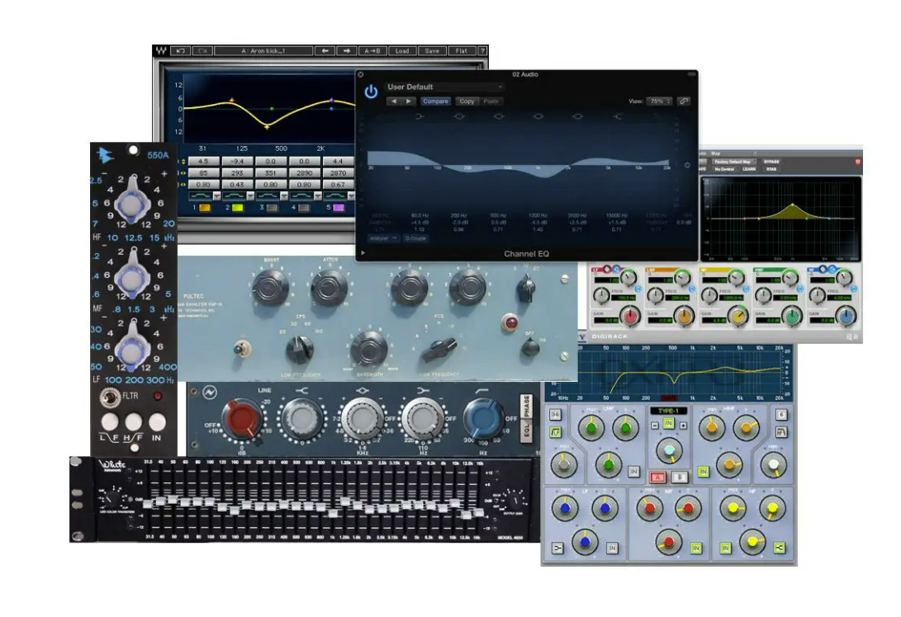Select the A setting button on blue EQ
Image resolution: width=901 pixels, height=617 pixels.
coord(658,477)
